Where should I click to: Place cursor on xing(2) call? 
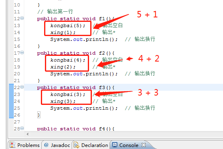63,67
